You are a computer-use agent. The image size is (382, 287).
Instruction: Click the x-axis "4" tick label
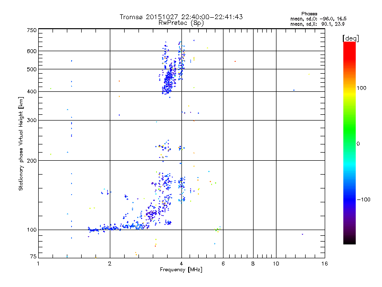click(181, 264)
